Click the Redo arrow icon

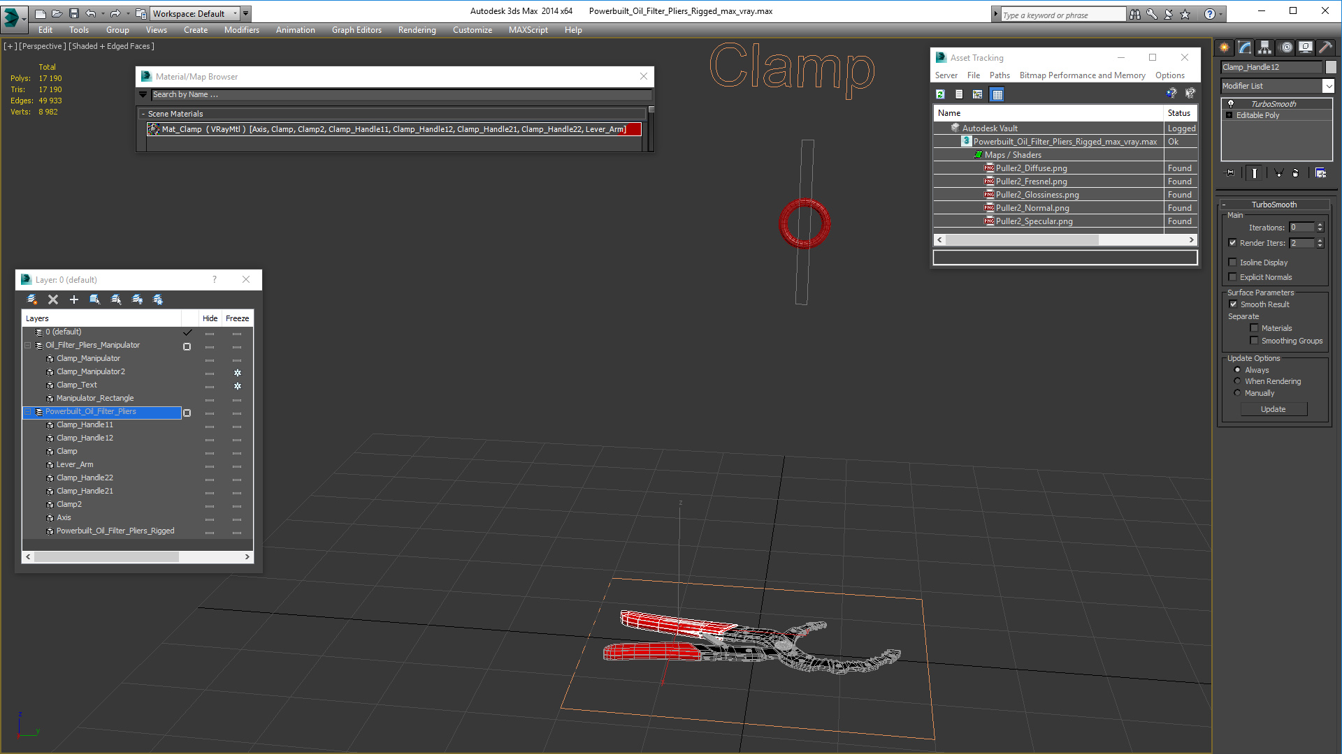(x=115, y=13)
